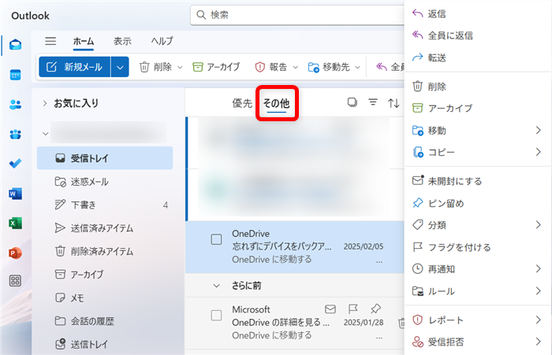The width and height of the screenshot is (552, 355).
Task: Click the hamburger navigation menu icon
Action: [50, 42]
